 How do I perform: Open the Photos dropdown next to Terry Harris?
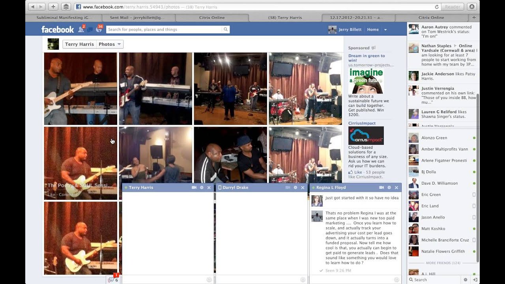[110, 44]
